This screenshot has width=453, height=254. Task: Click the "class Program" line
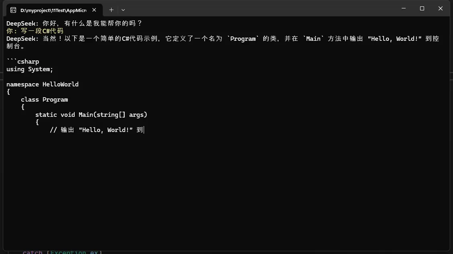click(x=44, y=100)
